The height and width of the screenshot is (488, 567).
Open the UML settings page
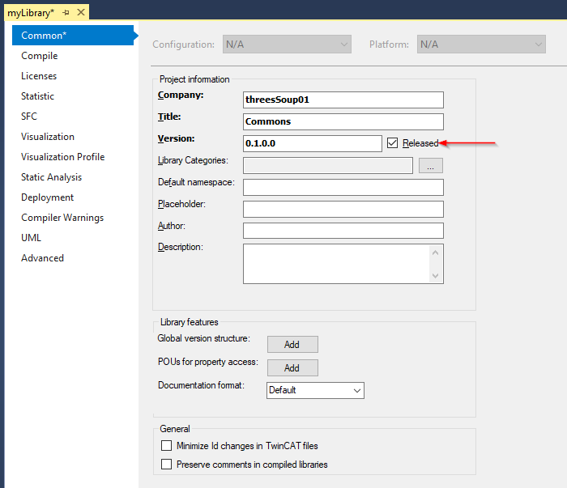coord(31,238)
